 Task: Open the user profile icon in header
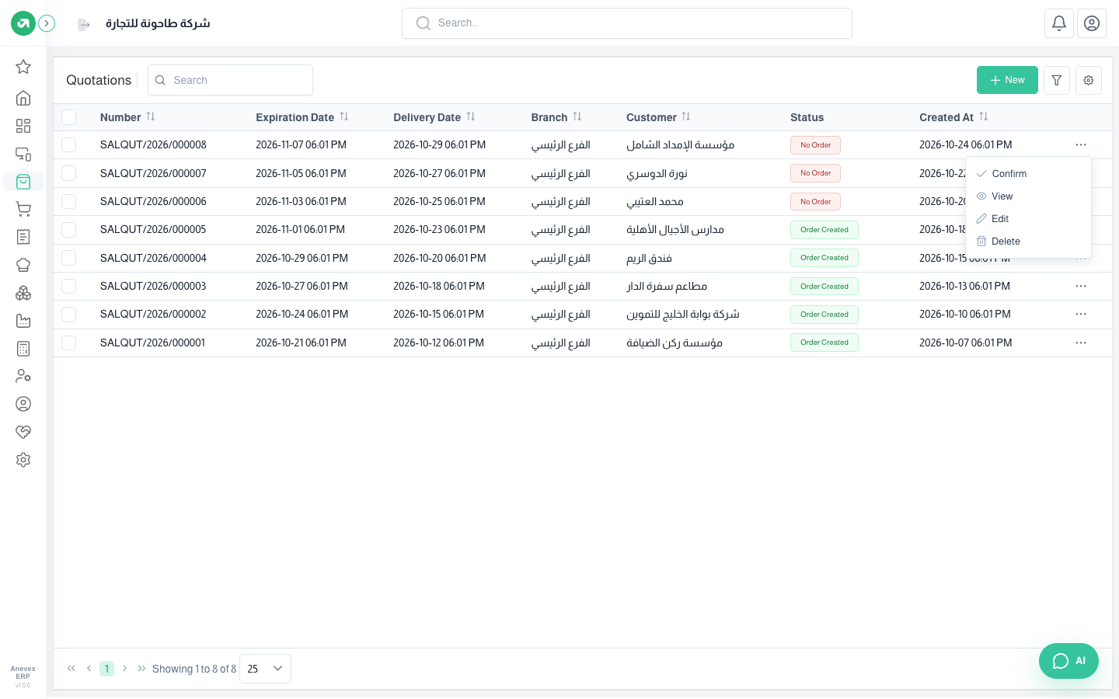tap(1092, 23)
